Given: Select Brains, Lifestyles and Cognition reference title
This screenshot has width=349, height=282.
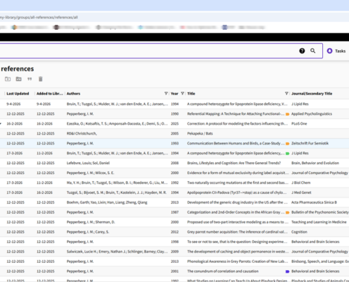Looking at the screenshot, I should coord(234,163).
